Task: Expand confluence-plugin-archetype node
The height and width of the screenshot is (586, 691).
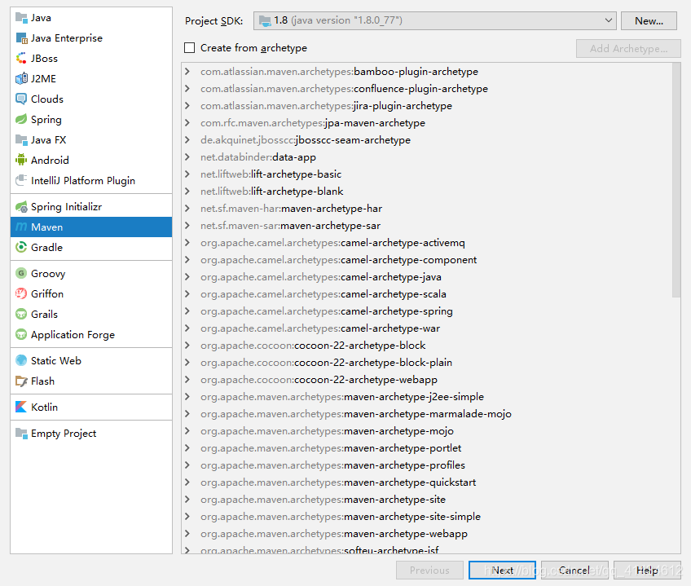Action: pos(187,89)
